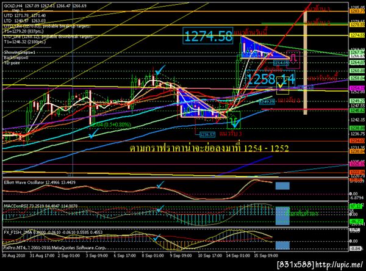
Task: Click the pink 1225.19 price label
Action: point(357,164)
